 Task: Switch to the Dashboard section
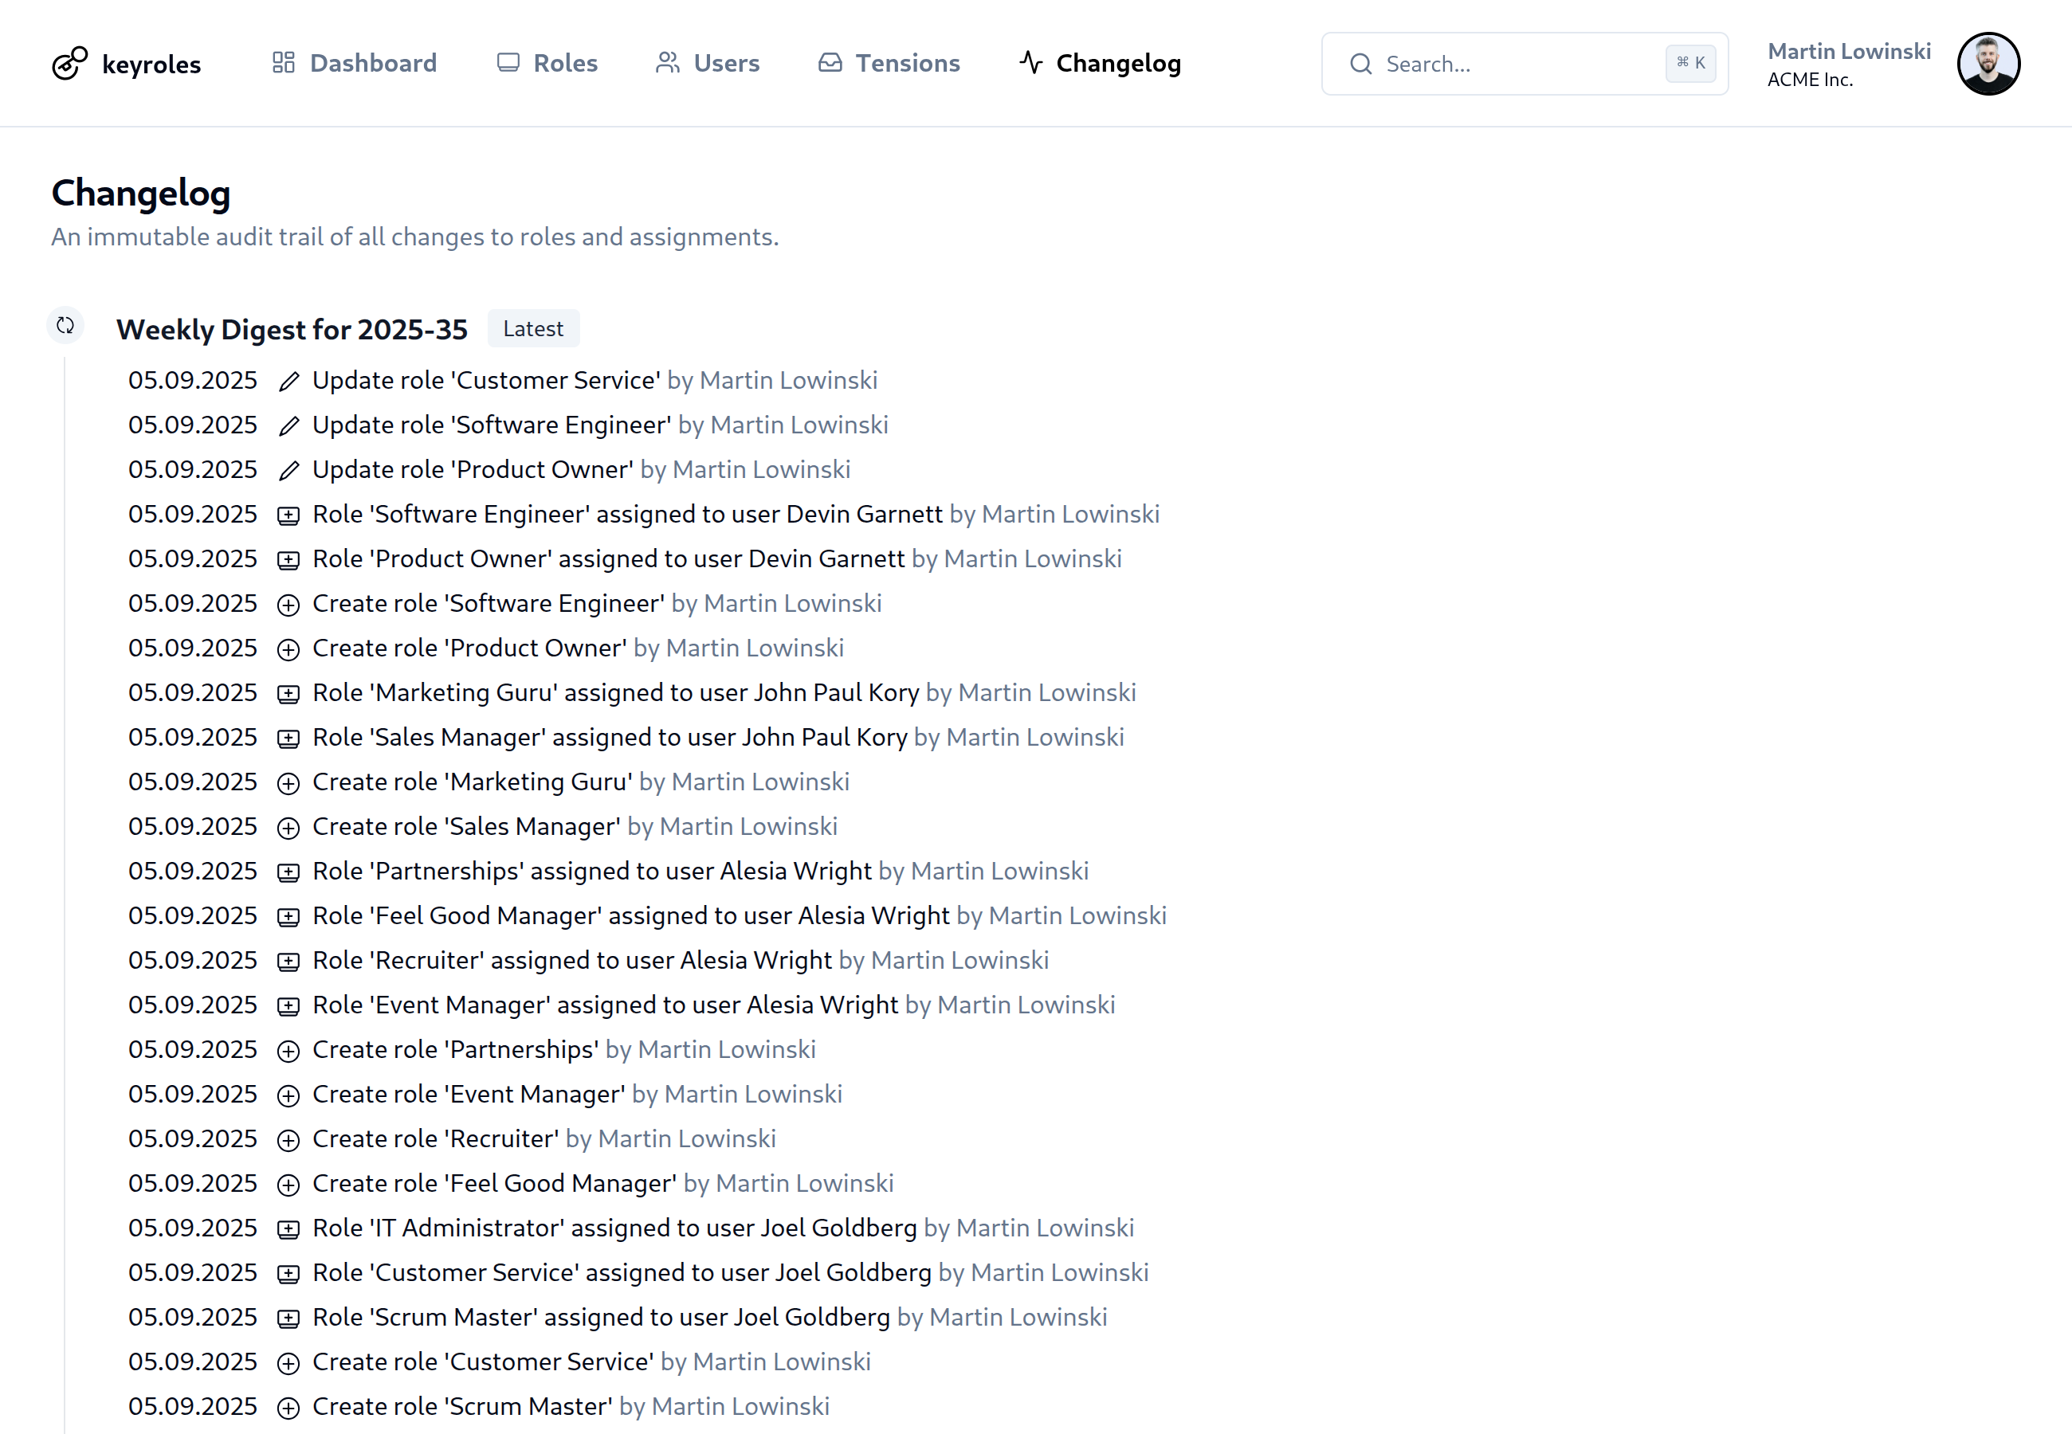(372, 63)
